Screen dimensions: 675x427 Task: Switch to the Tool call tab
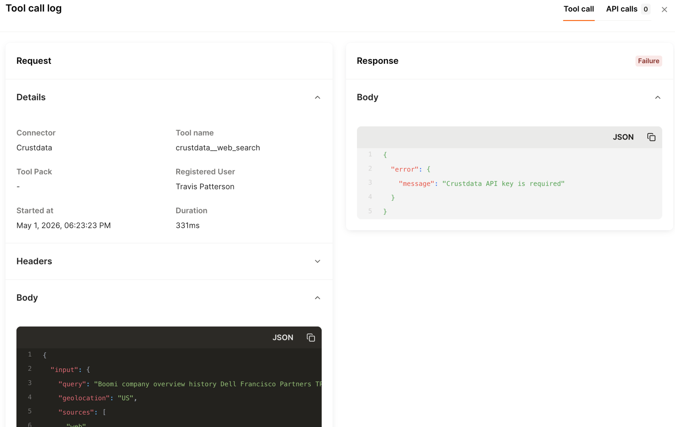point(578,9)
